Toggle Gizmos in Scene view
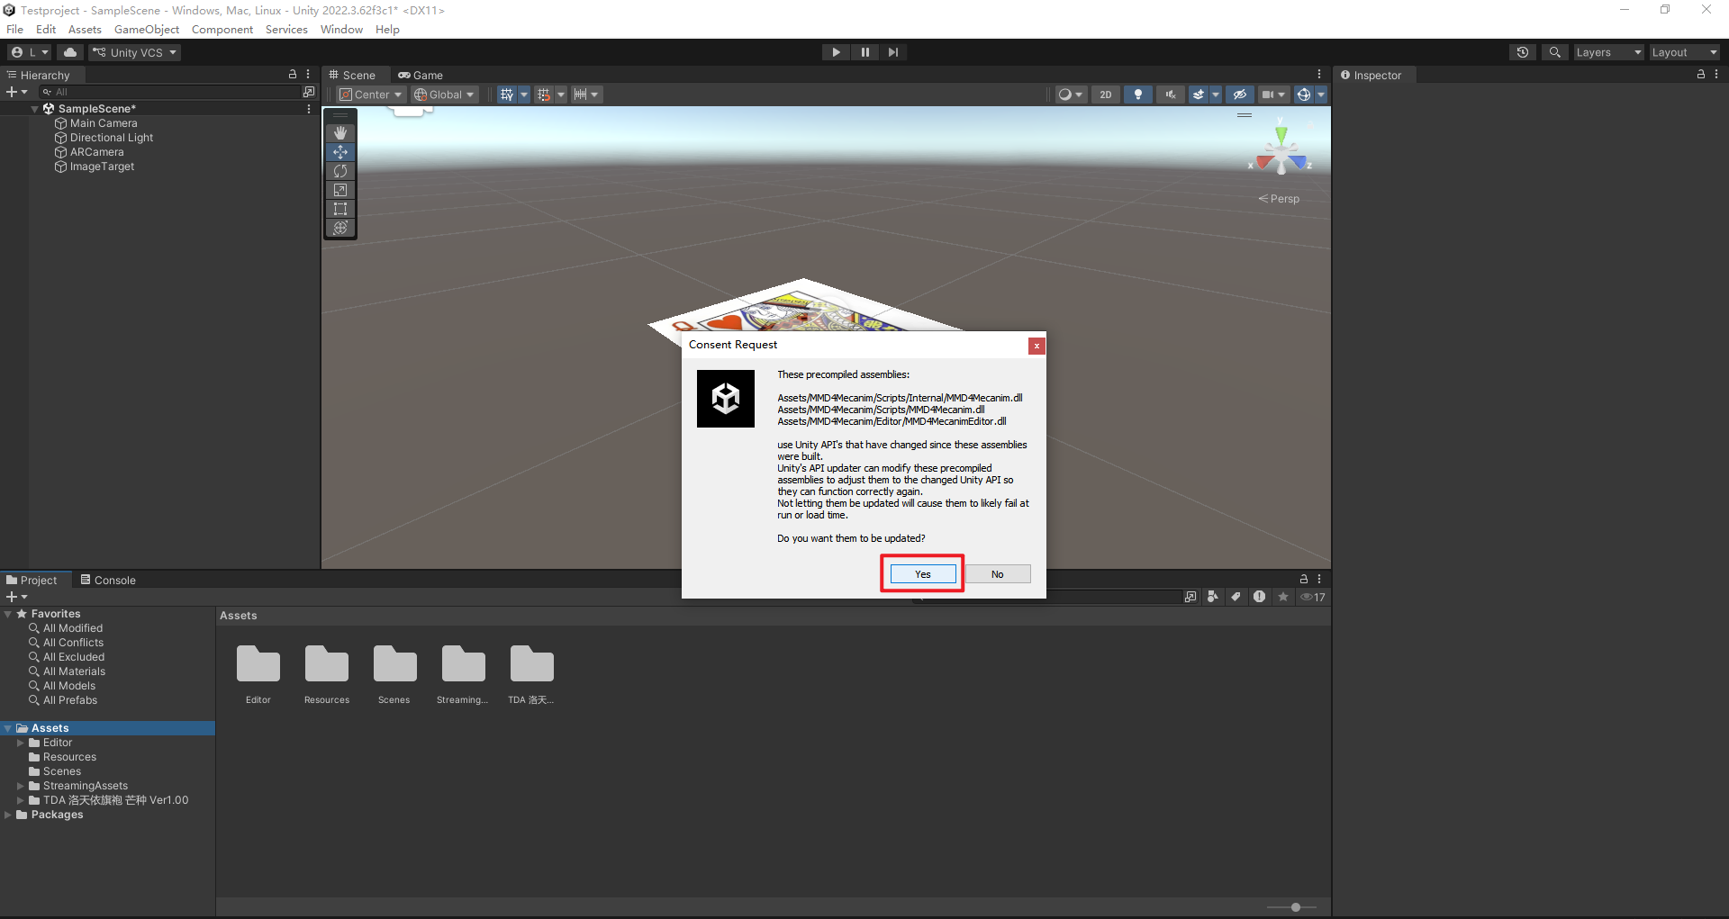1729x919 pixels. [1303, 95]
